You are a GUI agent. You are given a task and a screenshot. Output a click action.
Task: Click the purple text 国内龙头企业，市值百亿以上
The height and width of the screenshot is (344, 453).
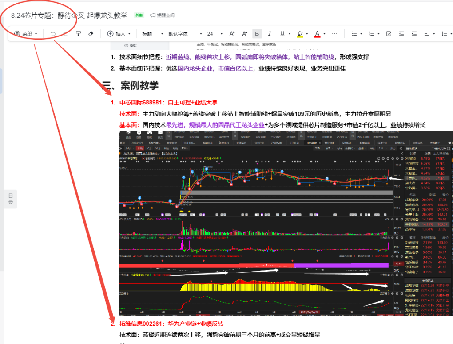tap(215, 68)
